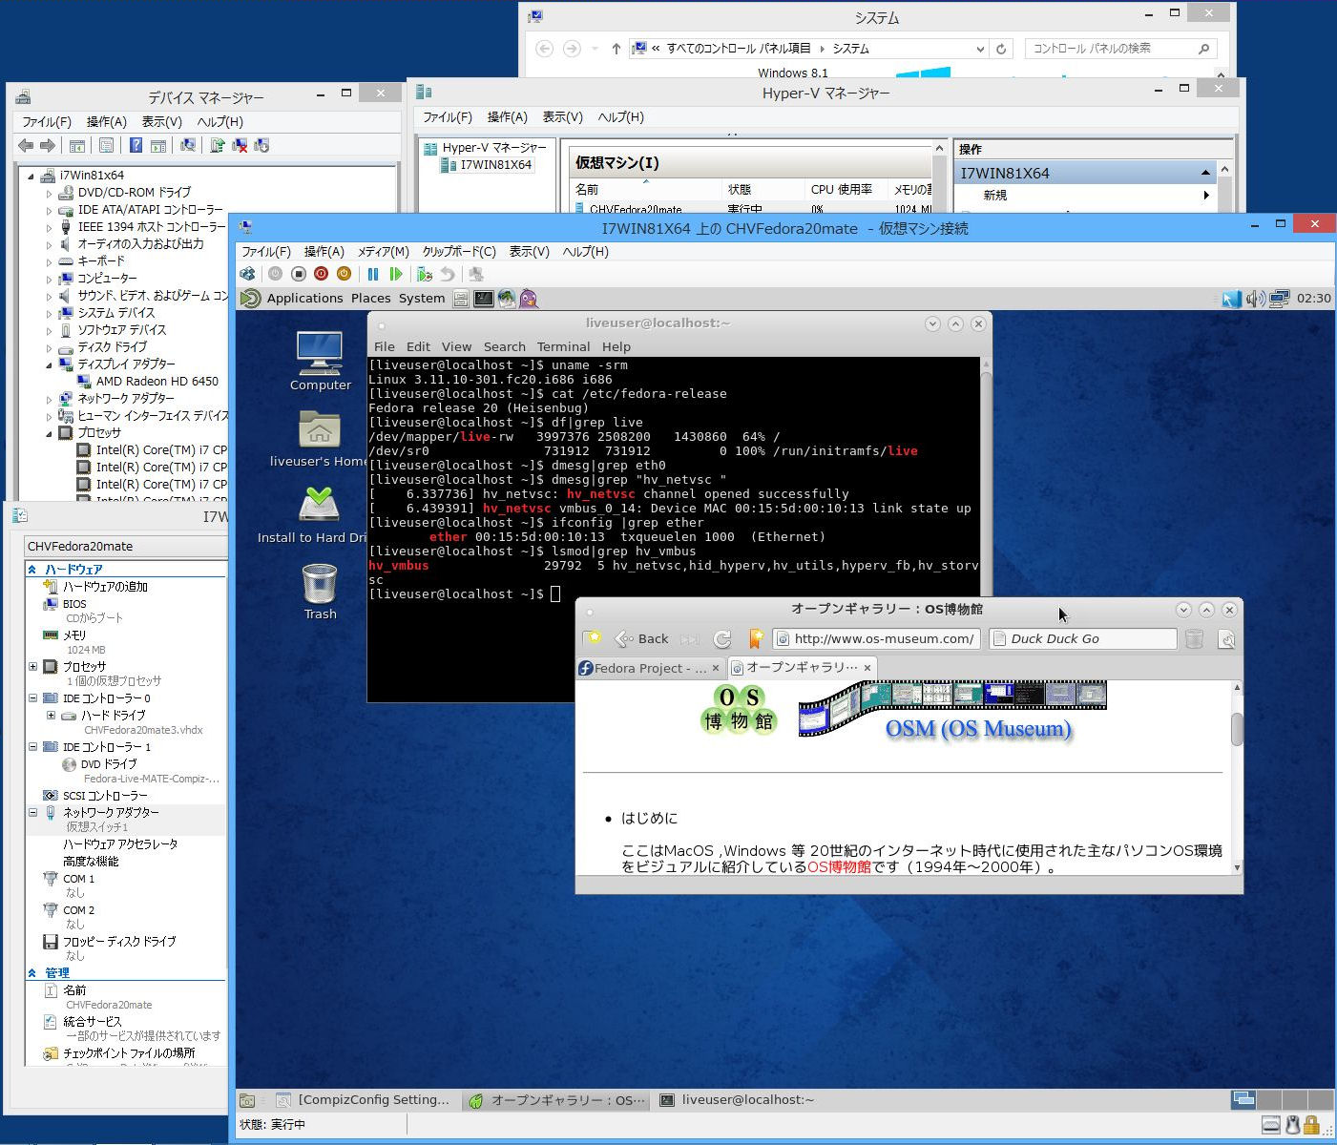
Task: Click Device Manager's scan for hardware changes icon
Action: [x=188, y=145]
